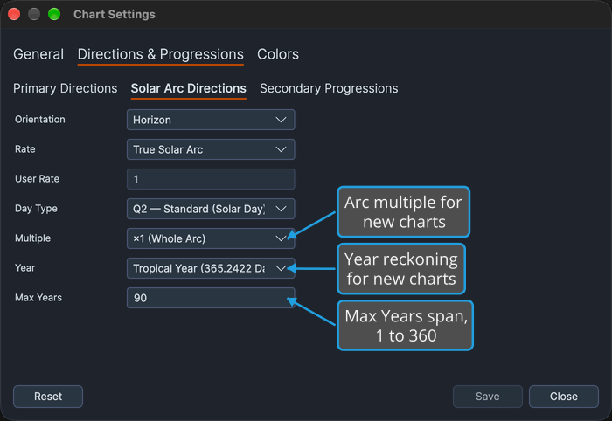Click the Reset button
This screenshot has height=421, width=612.
click(48, 397)
